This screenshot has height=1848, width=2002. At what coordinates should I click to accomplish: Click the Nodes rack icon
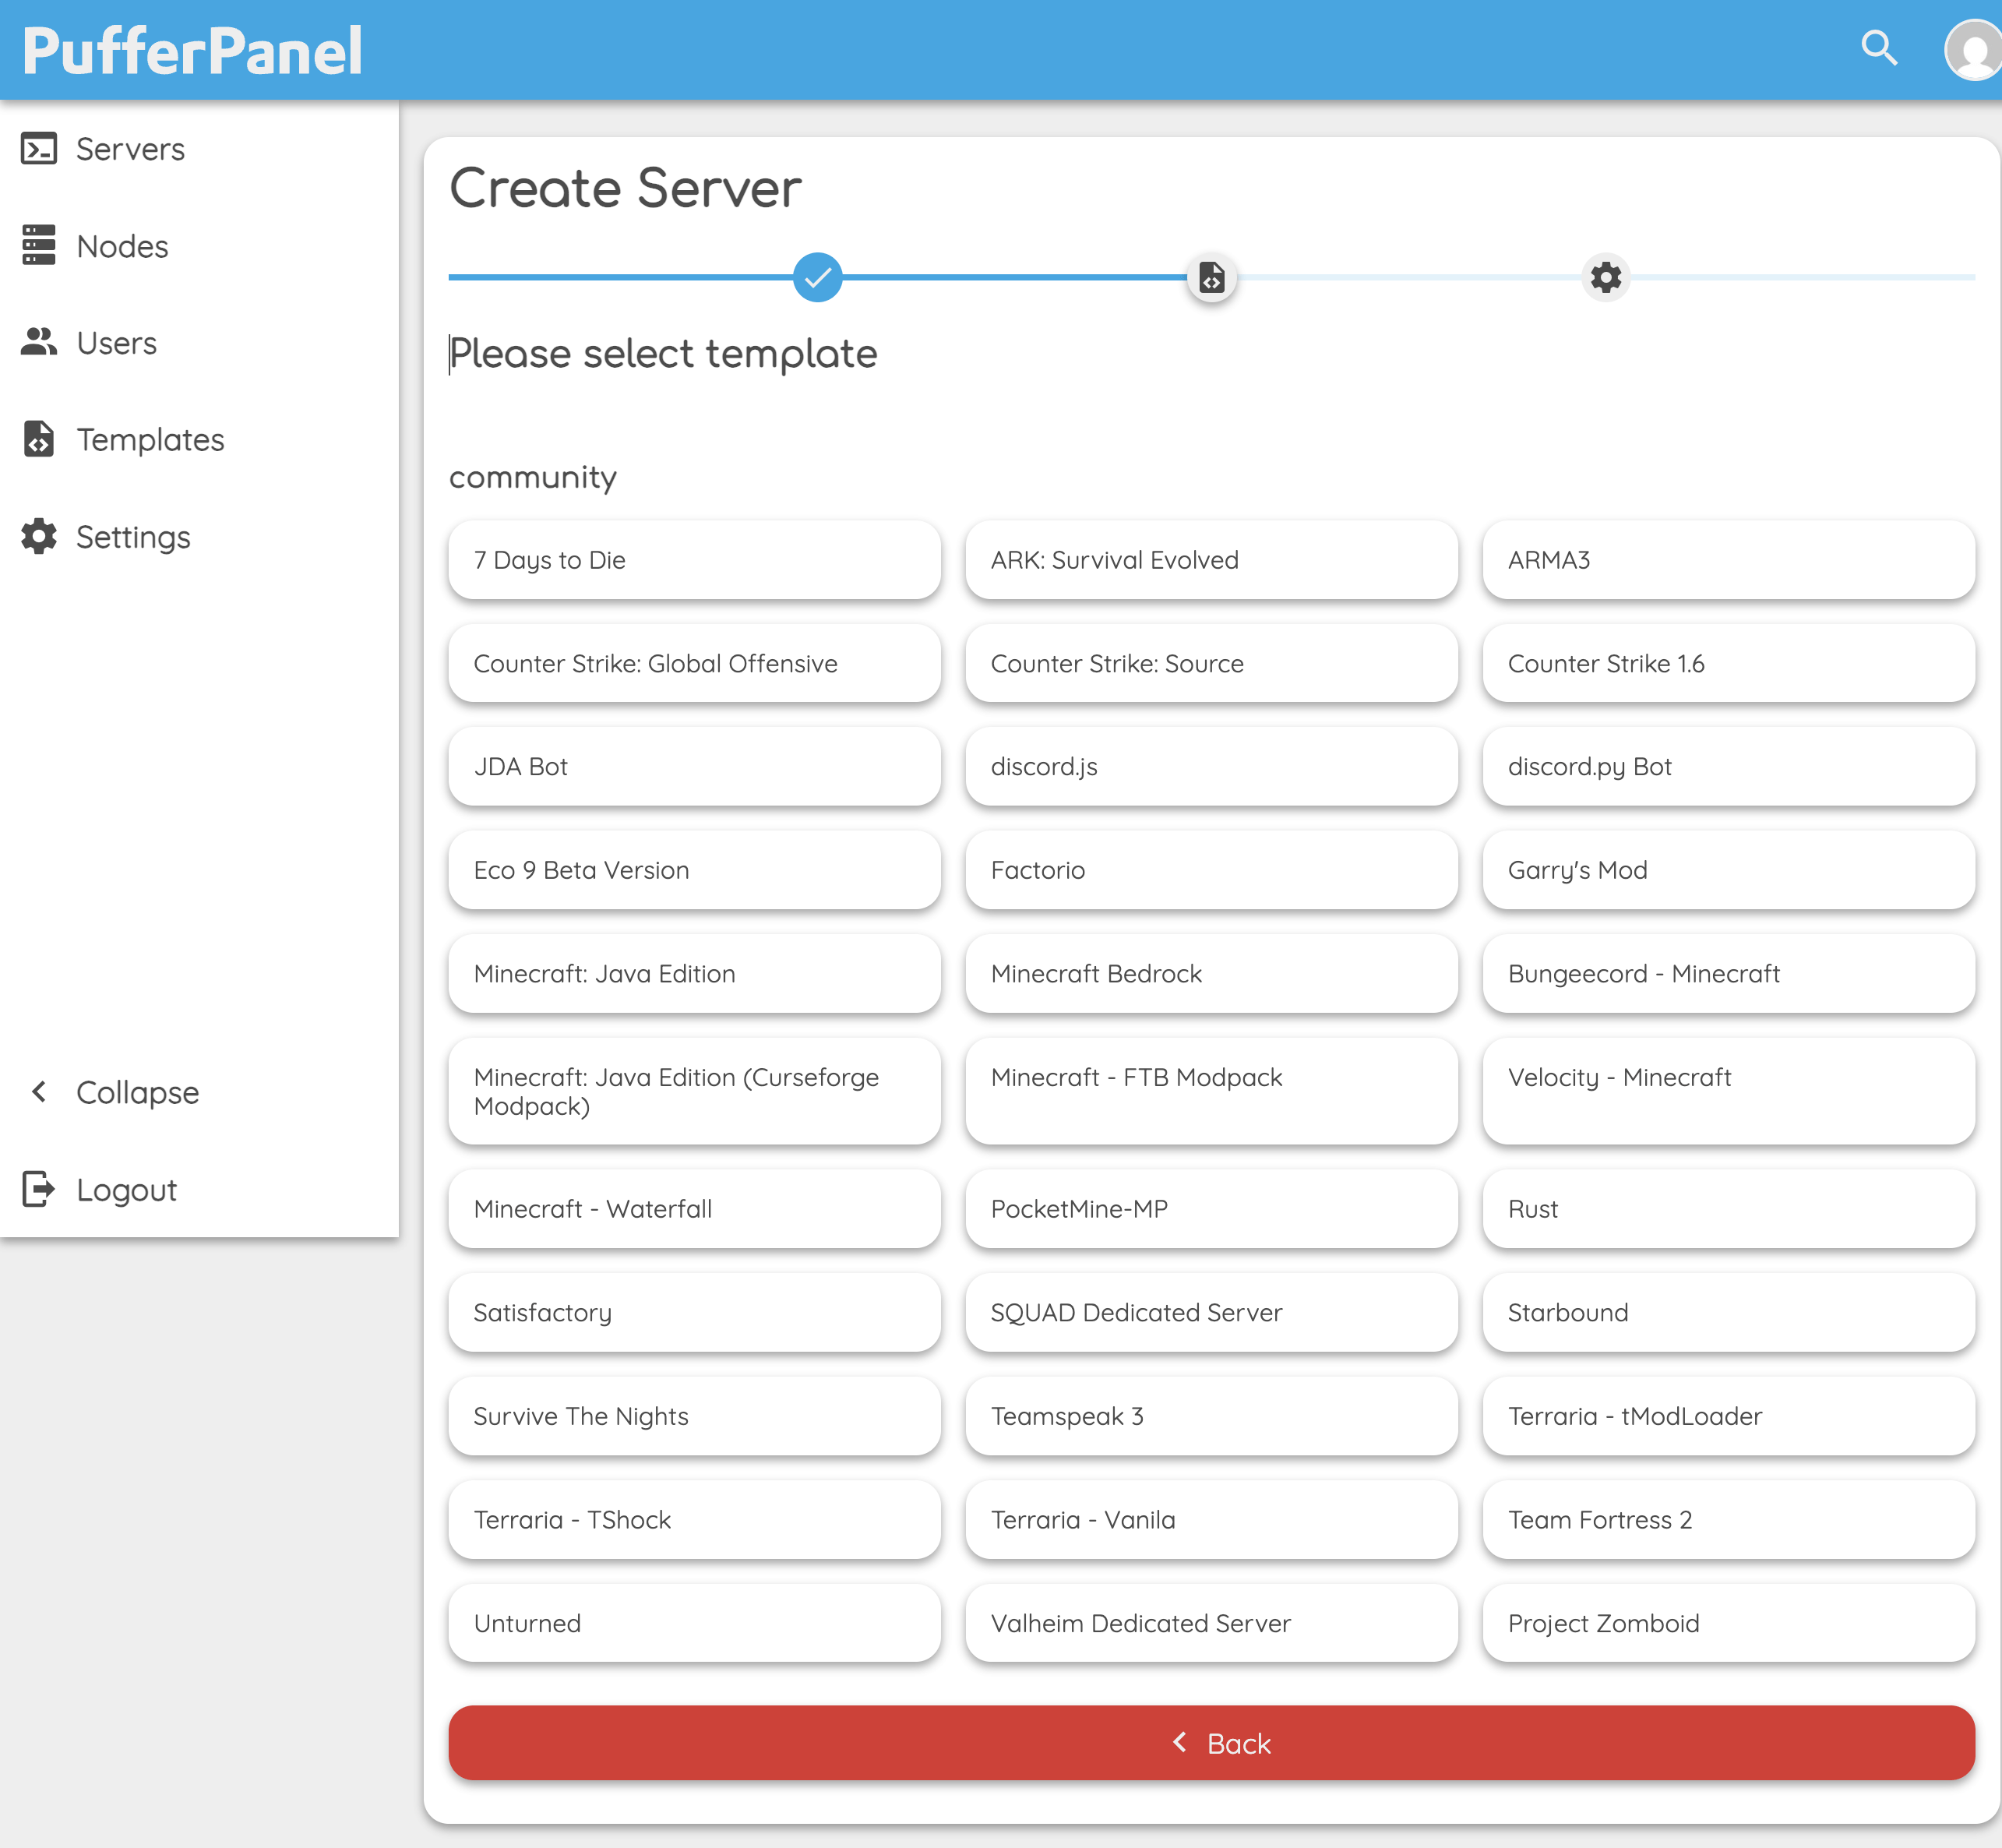click(x=39, y=245)
